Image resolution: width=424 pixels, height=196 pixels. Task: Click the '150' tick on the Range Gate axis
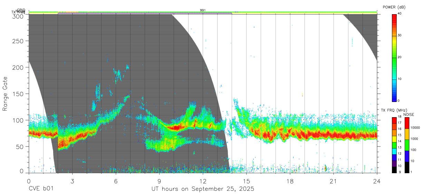click(x=18, y=94)
